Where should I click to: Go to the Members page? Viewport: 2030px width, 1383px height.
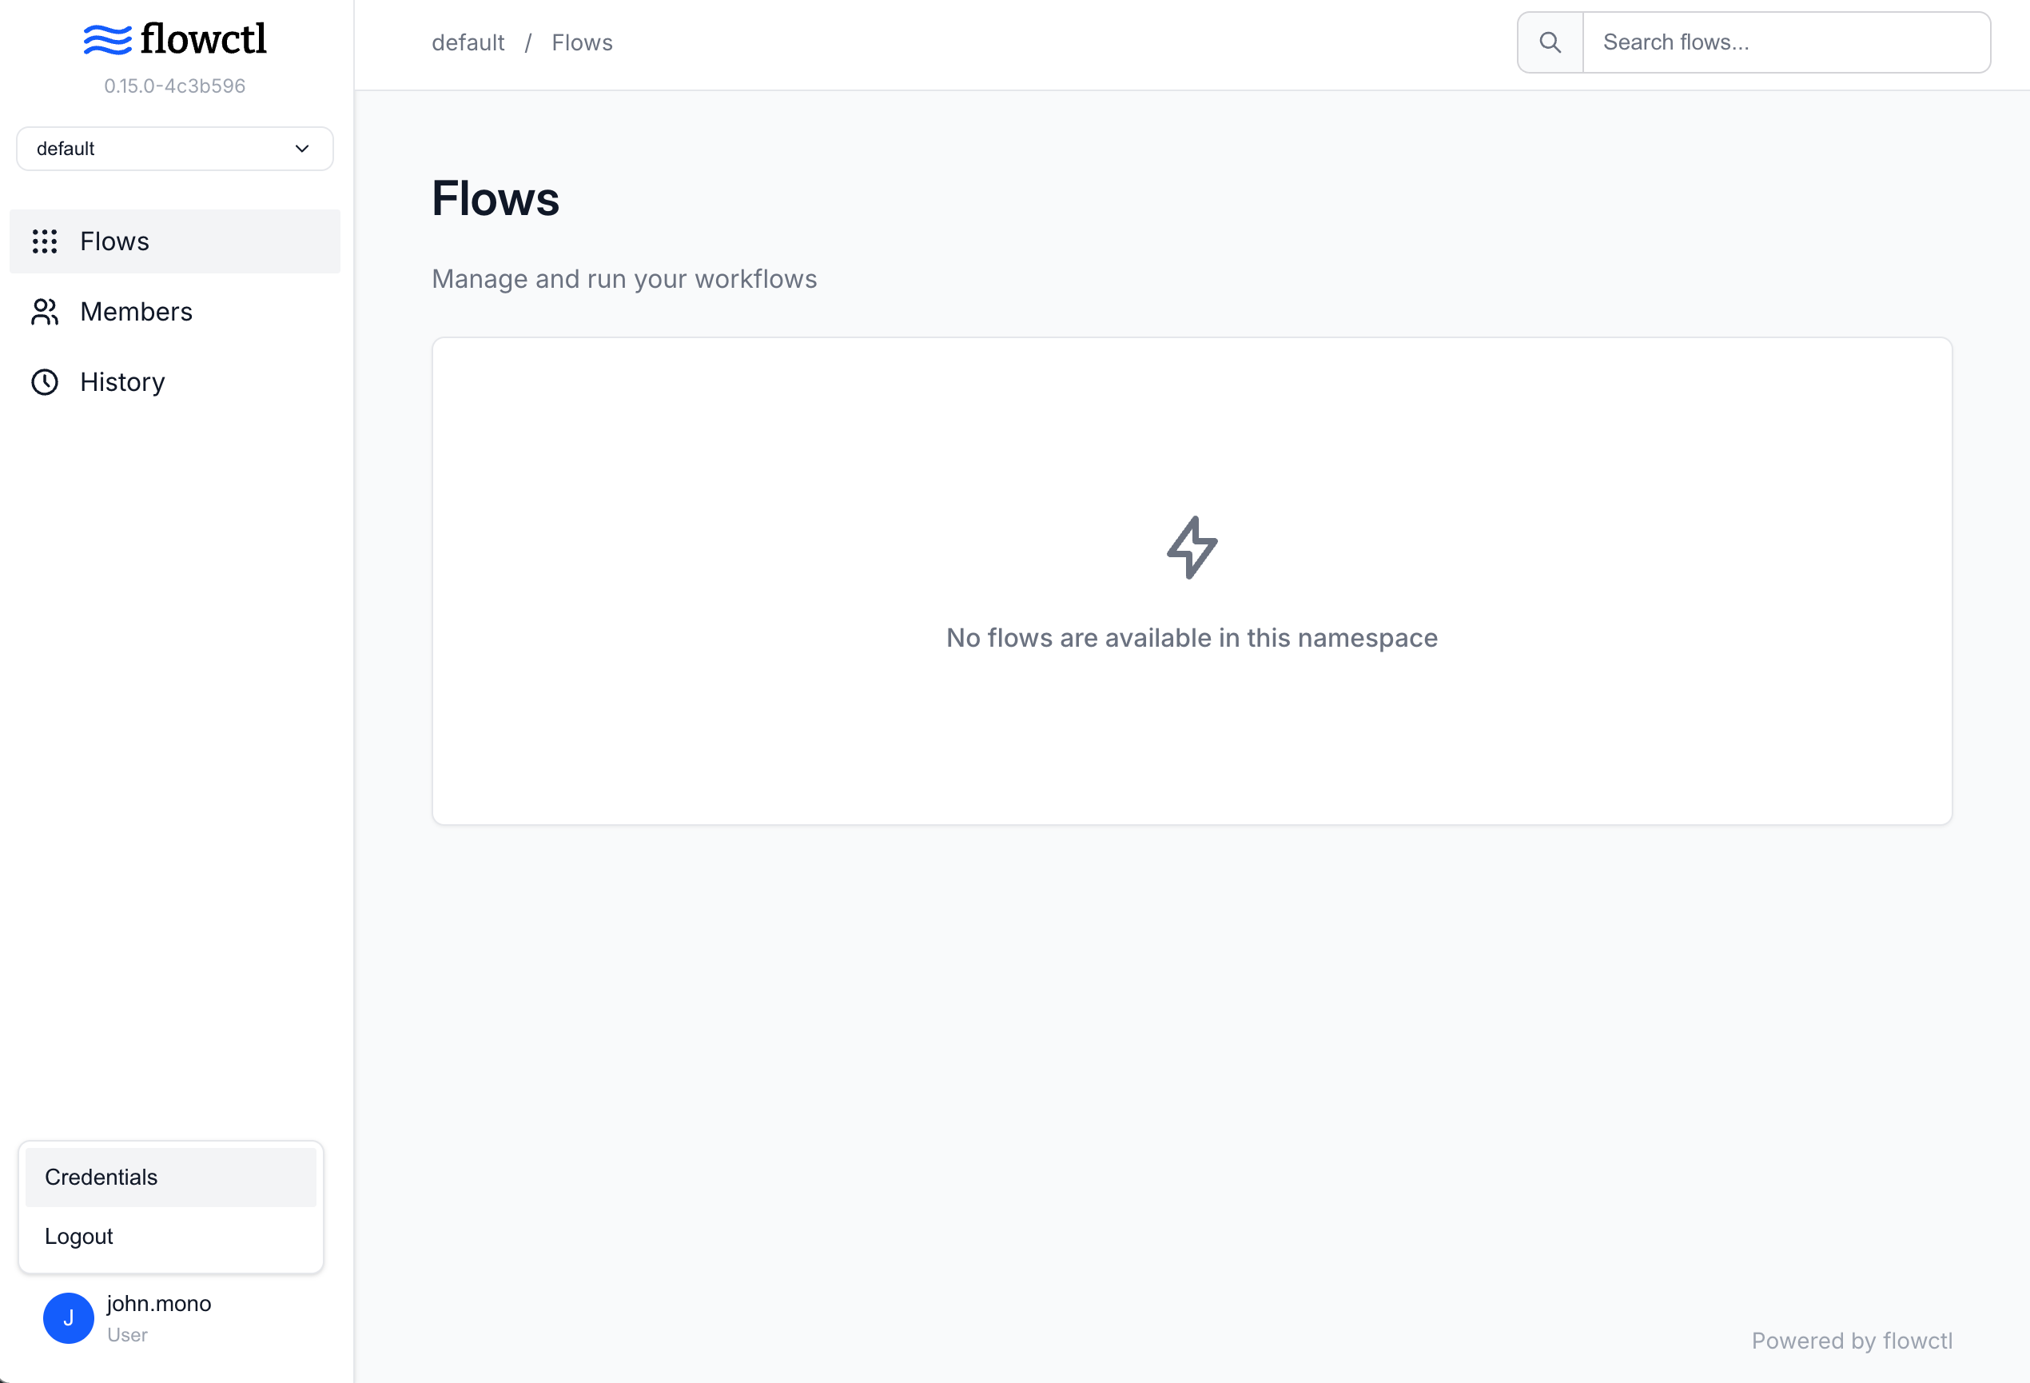(x=175, y=312)
